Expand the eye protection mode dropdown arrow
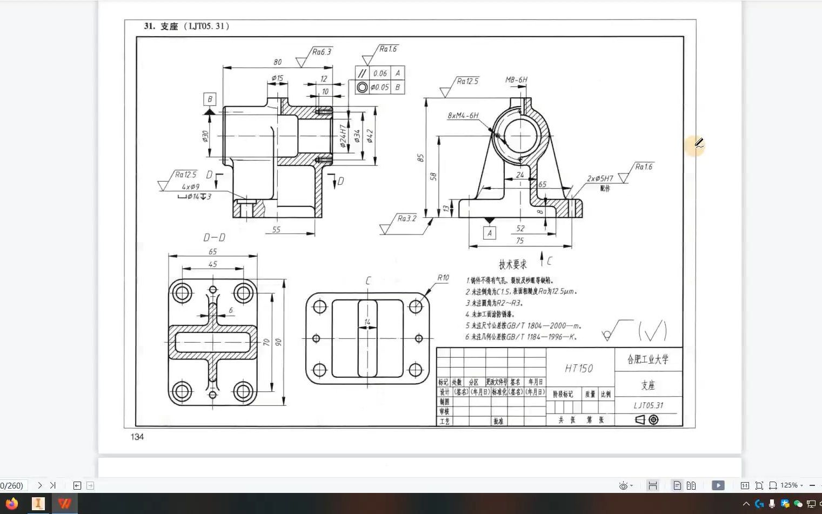Image resolution: width=822 pixels, height=514 pixels. coord(632,485)
